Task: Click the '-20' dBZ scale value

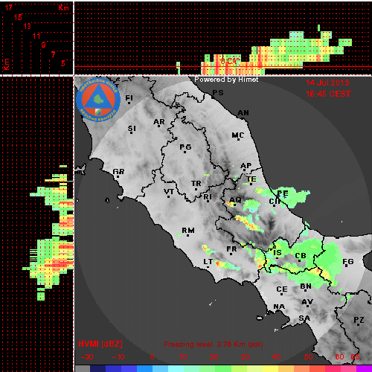Action: 87,357
